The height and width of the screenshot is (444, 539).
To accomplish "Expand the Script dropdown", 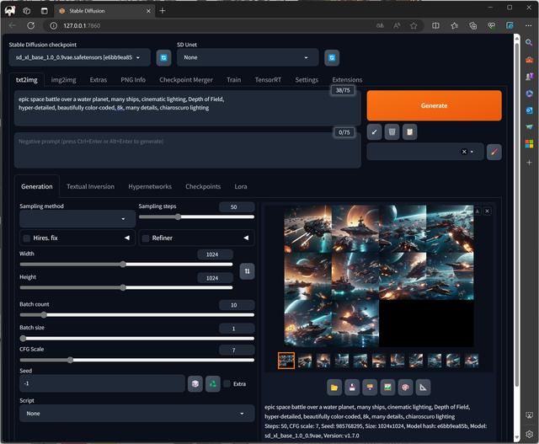I will click(136, 414).
